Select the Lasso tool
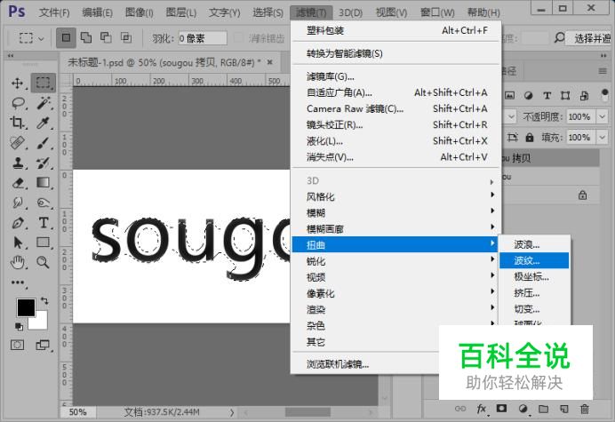This screenshot has width=615, height=422. (x=18, y=103)
